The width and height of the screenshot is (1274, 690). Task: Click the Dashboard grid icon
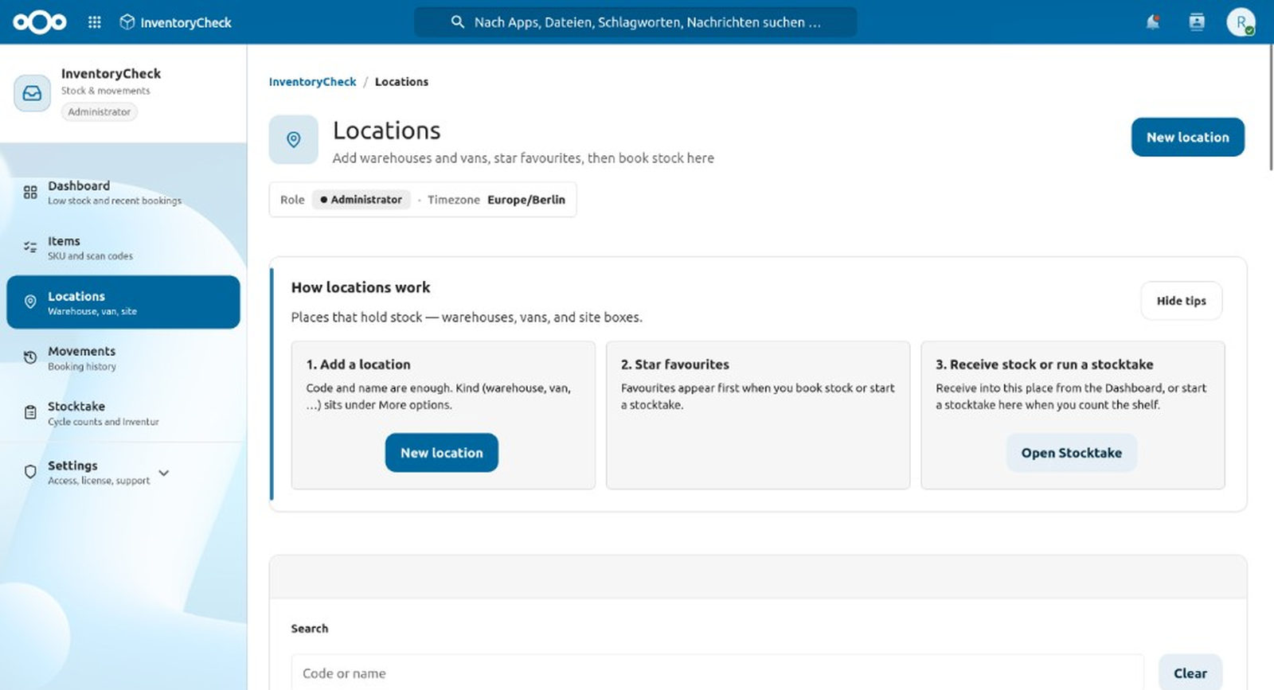[x=30, y=192]
